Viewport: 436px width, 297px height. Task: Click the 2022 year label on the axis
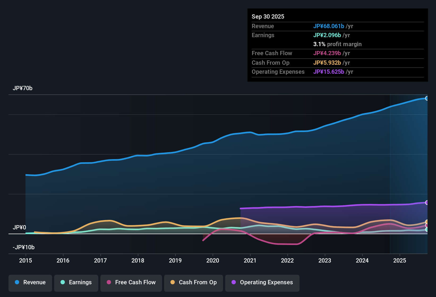coord(287,261)
